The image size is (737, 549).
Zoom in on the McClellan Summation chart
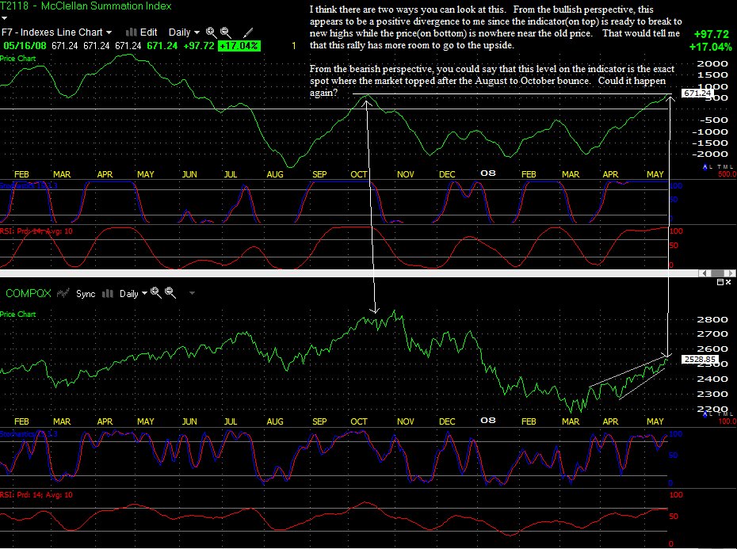[x=211, y=32]
